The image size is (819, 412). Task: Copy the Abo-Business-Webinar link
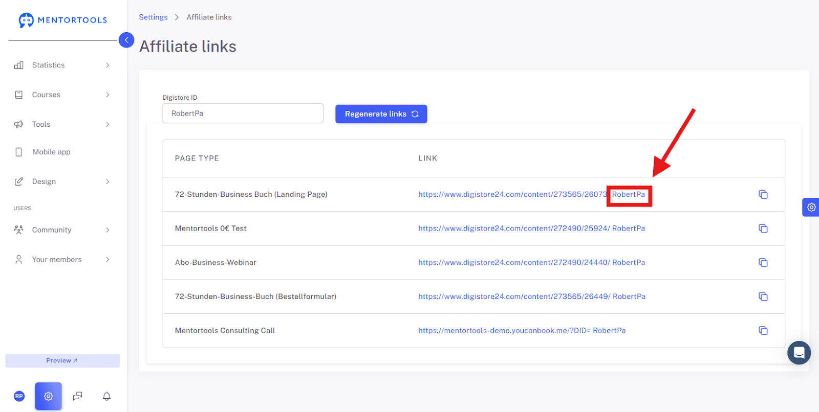pyautogui.click(x=763, y=262)
